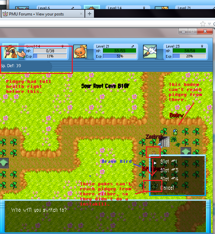Choose Slot #4 in the switch menu
The width and height of the screenshot is (215, 234).
tap(169, 179)
